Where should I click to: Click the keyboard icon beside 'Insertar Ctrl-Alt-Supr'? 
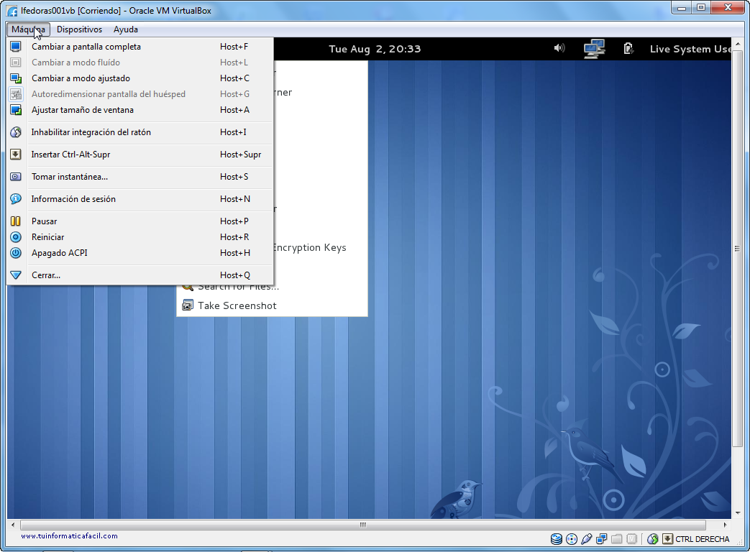point(16,155)
